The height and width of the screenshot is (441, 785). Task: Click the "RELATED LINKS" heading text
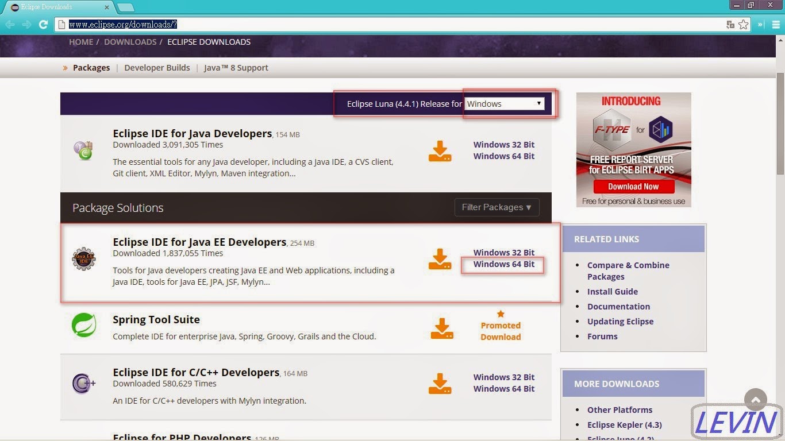(x=606, y=239)
